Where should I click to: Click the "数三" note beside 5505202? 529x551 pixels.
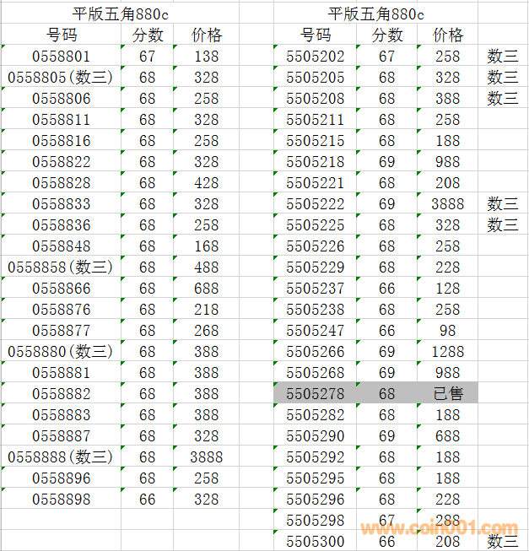pos(503,57)
